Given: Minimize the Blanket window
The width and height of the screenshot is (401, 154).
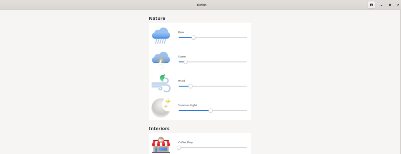Looking at the screenshot, I should pos(381,5).
